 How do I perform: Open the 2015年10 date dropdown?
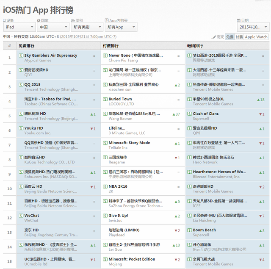pos(253,27)
